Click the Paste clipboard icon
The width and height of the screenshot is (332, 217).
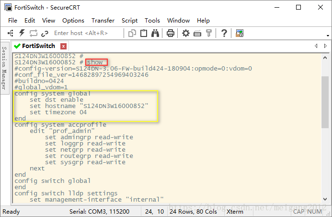click(144, 33)
